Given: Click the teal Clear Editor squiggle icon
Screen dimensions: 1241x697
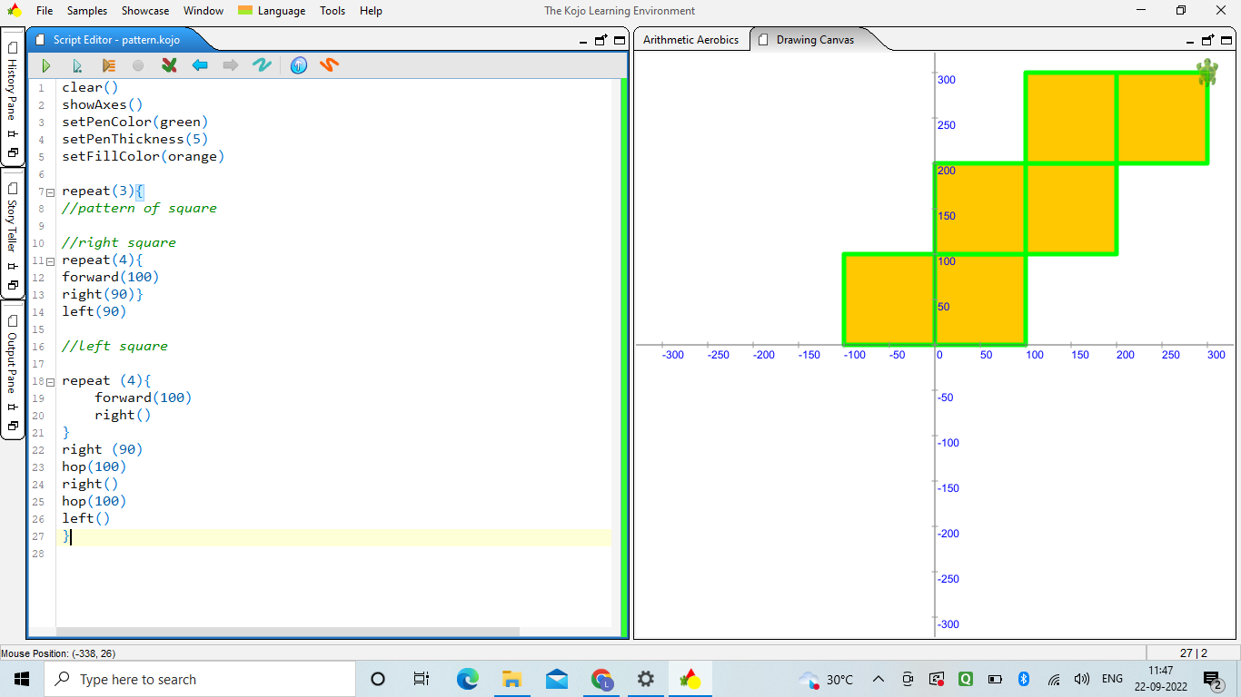Looking at the screenshot, I should coord(262,65).
